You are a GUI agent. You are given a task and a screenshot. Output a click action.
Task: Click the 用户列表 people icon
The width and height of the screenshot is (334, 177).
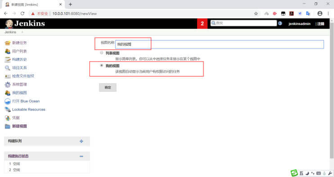[x=8, y=51]
